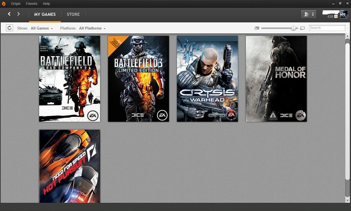Click the Origin logo icon
This screenshot has height=211, width=351.
(4, 4)
